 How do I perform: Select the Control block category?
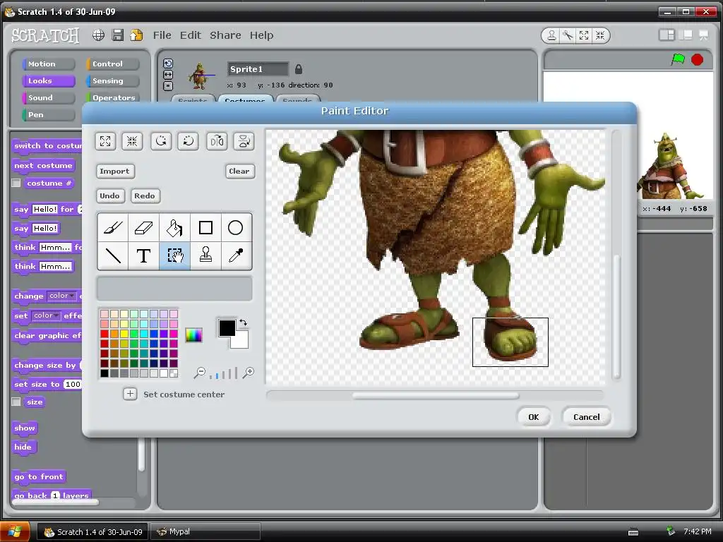click(112, 64)
